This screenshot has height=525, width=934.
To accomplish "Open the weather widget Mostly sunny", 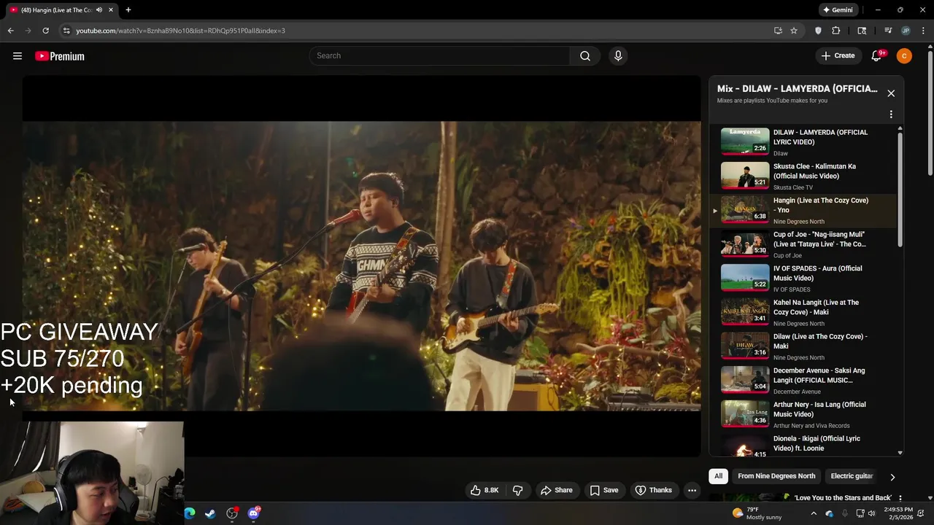I will [757, 513].
